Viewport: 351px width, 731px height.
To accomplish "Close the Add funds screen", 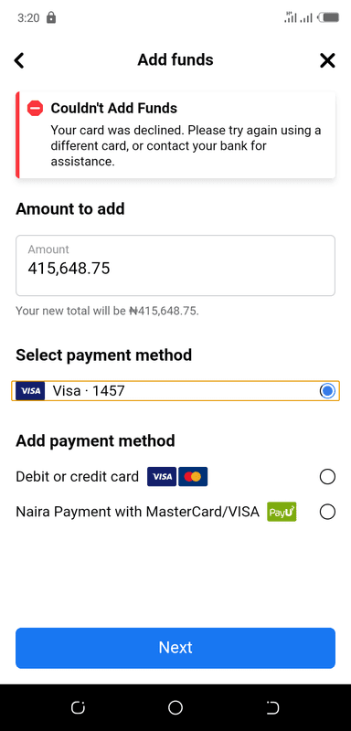I will [327, 60].
